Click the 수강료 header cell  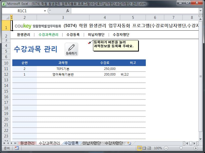coord(105,63)
